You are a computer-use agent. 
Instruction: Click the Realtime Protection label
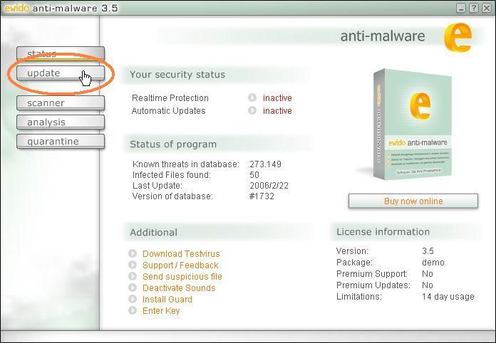tap(170, 98)
